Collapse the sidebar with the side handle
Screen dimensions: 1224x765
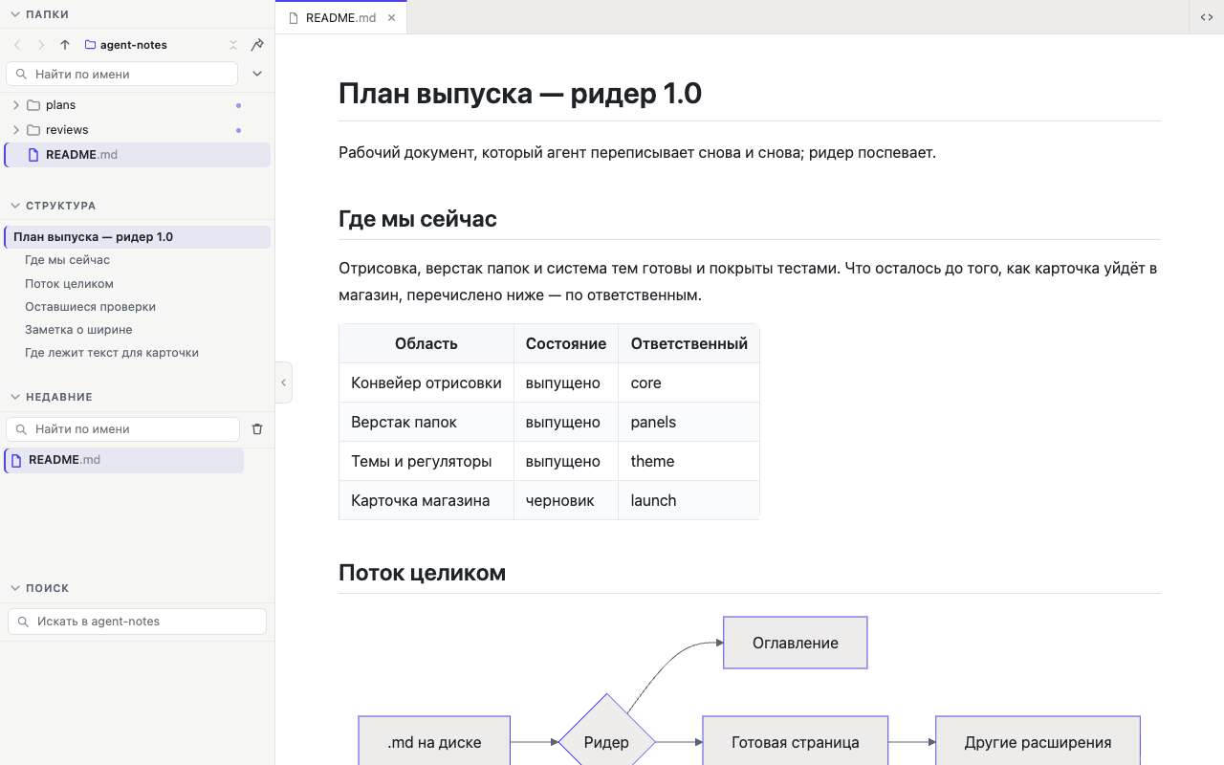[283, 382]
